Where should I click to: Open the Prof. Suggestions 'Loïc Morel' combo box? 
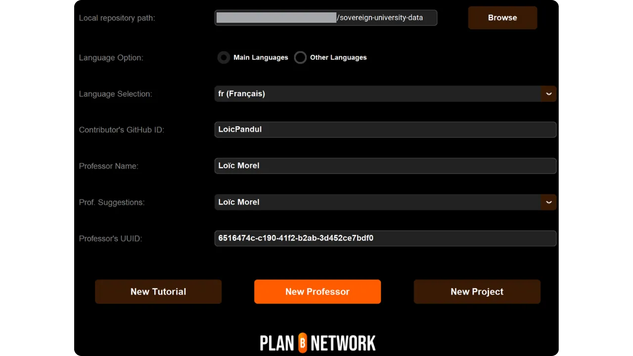tap(378, 202)
